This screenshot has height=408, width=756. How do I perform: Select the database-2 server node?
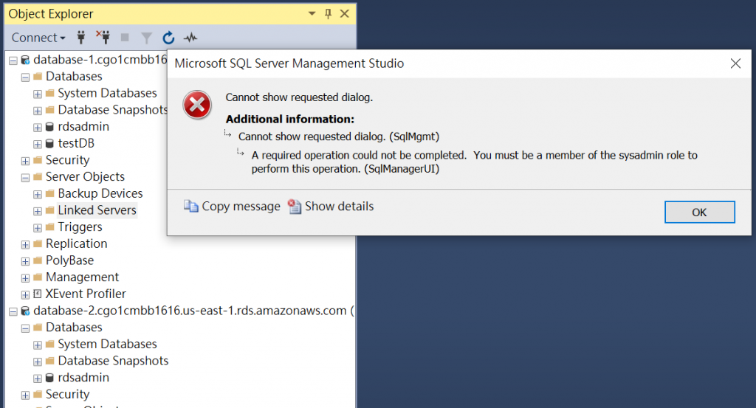(189, 311)
